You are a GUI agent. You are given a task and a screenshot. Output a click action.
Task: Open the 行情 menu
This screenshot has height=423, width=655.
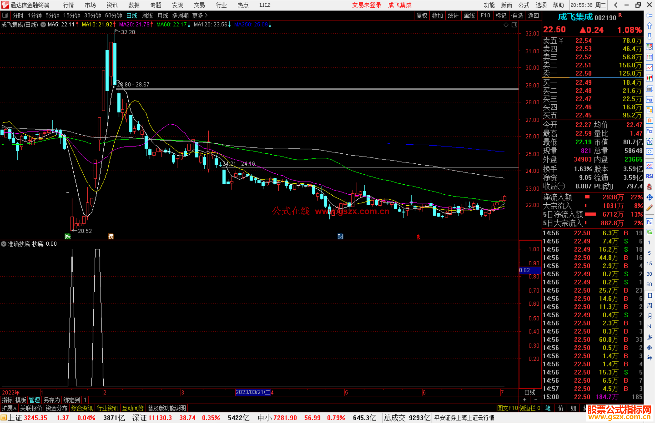click(68, 5)
